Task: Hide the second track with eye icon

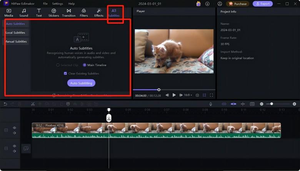Action: coord(15,146)
